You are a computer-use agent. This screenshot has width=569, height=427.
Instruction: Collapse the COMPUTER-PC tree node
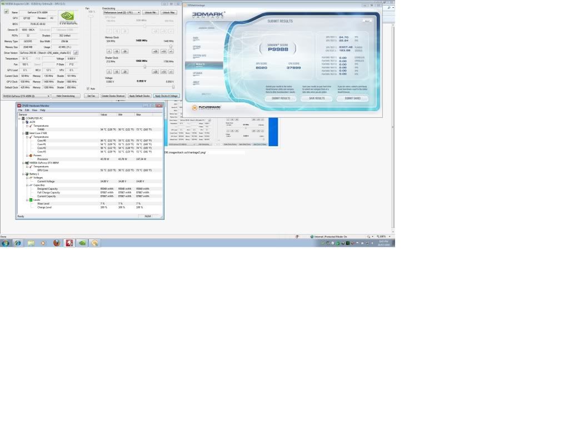[19, 118]
